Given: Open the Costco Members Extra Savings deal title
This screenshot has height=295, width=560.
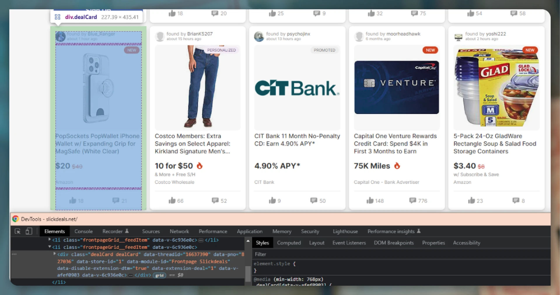Looking at the screenshot, I should click(x=192, y=143).
